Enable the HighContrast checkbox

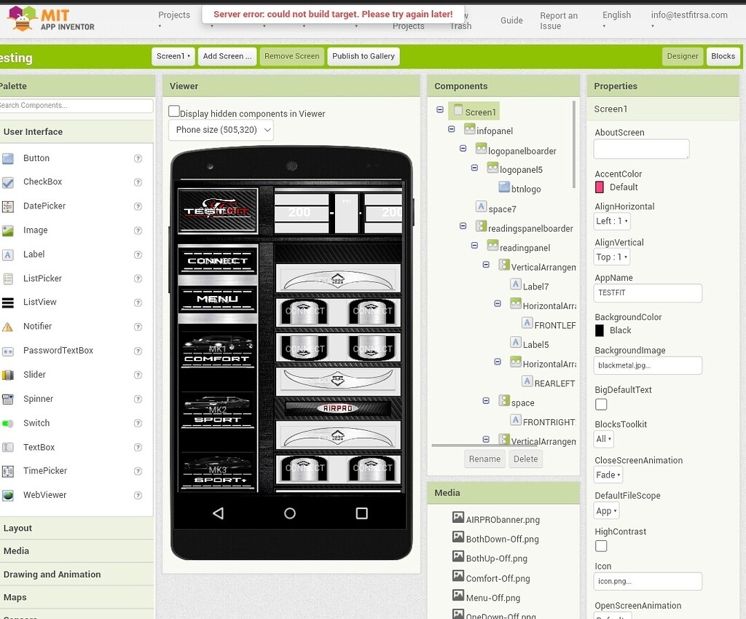(601, 545)
